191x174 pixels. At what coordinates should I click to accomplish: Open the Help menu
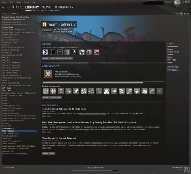tap(34, 2)
